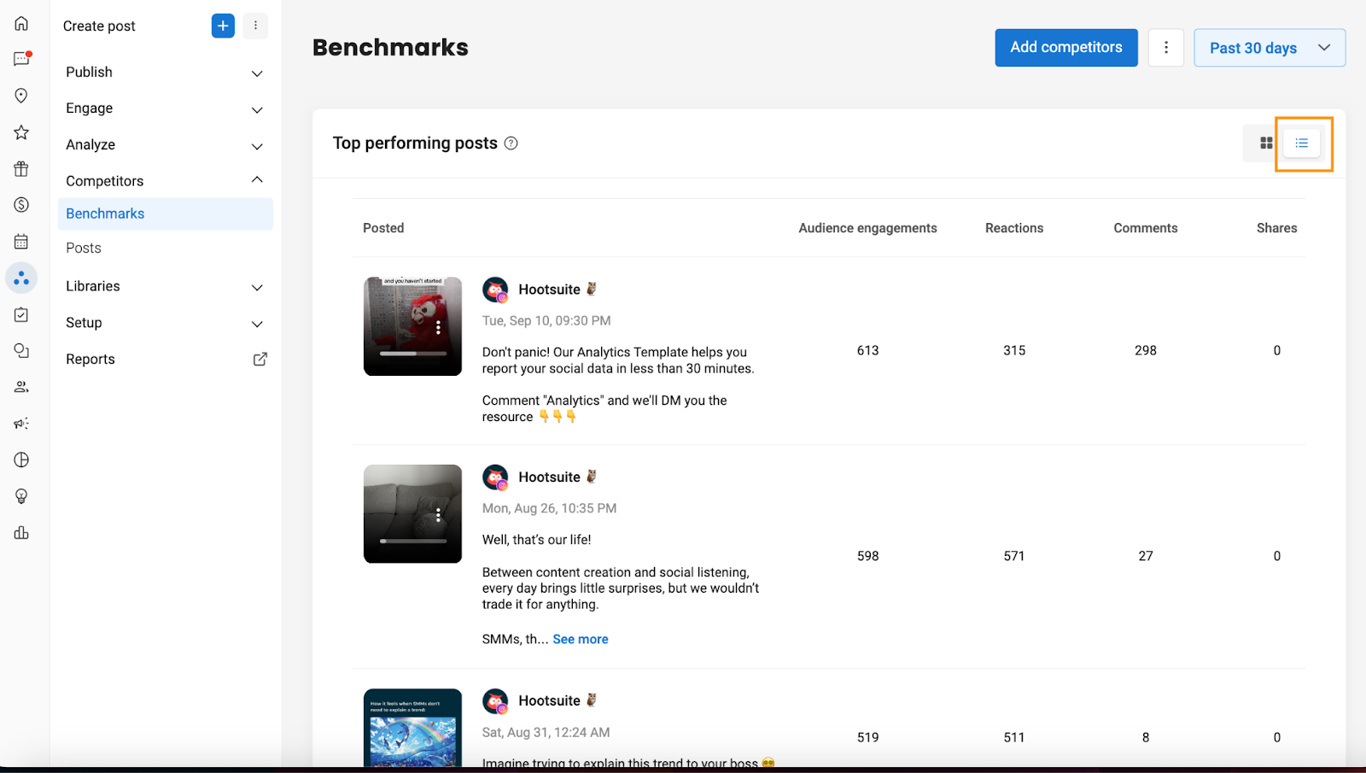Click Hootsuite avatar on the Aug 26 post
The width and height of the screenshot is (1366, 773).
tap(495, 477)
